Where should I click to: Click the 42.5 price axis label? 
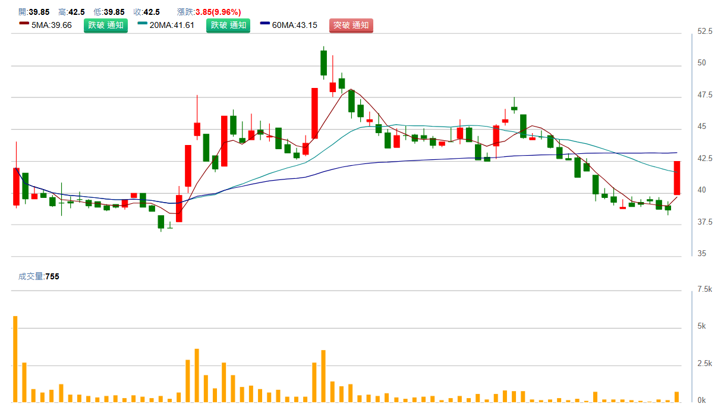pyautogui.click(x=705, y=158)
